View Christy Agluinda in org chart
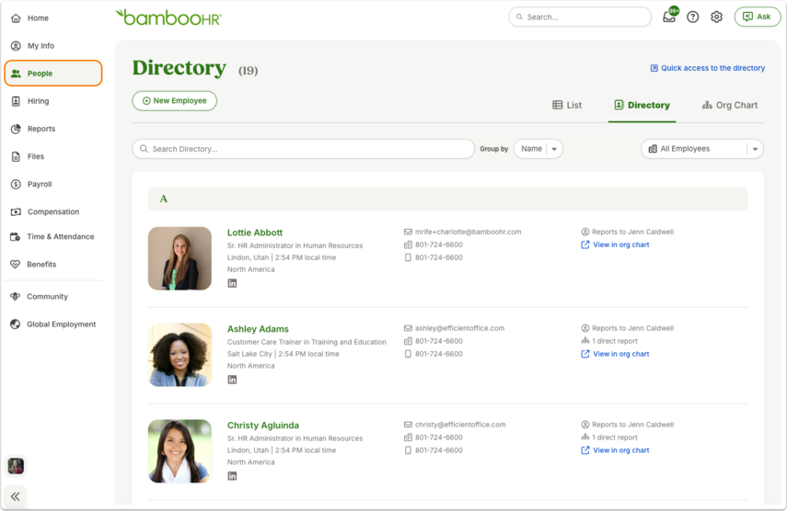The height and width of the screenshot is (511, 787). 621,450
